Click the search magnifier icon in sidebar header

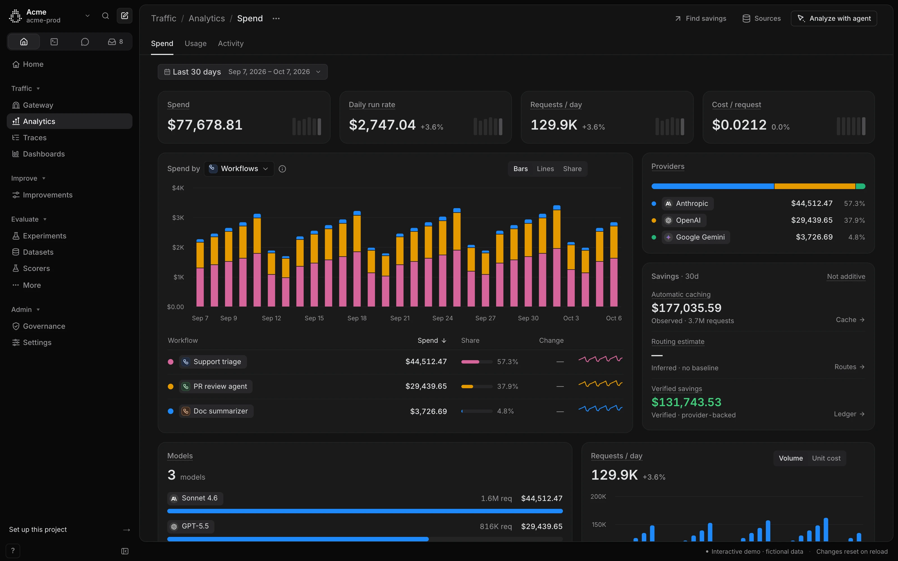pos(106,16)
